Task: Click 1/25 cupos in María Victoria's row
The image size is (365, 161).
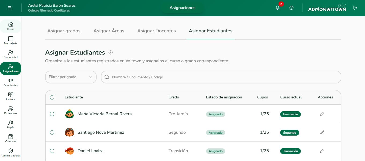Action: [x=264, y=114]
